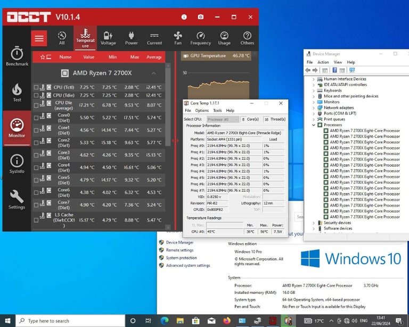Viewport: 409px width, 327px height.
Task: Open Device Manager Action menu
Action: point(323,62)
